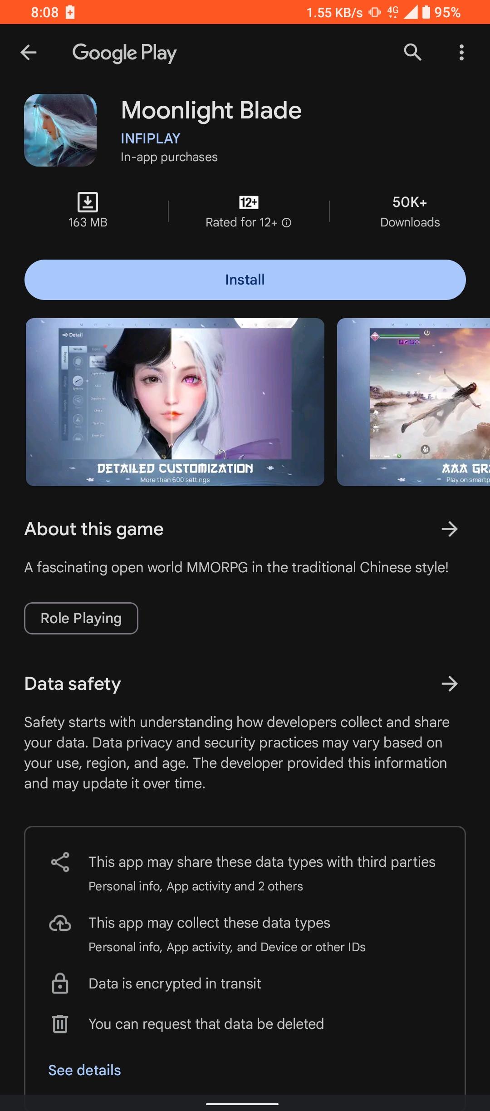Tap the cloud upload collect icon

click(x=60, y=923)
